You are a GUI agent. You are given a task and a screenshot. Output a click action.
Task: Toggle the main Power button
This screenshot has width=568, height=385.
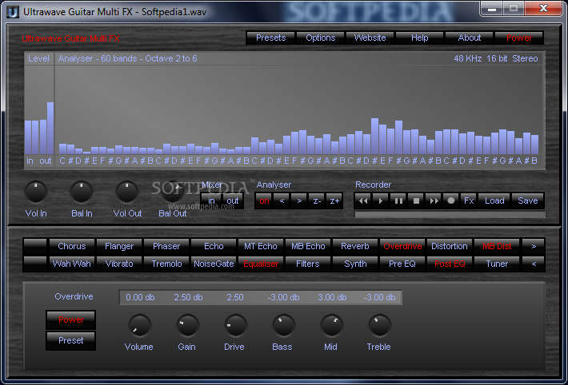tap(518, 38)
